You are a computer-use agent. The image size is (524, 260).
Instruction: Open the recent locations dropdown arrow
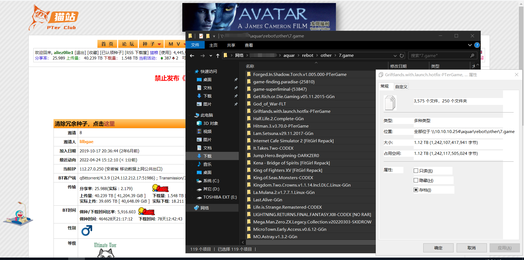click(x=211, y=56)
